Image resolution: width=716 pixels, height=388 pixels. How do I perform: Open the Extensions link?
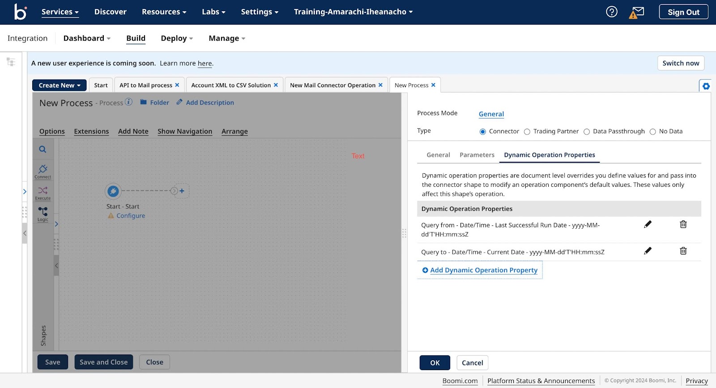pyautogui.click(x=91, y=131)
